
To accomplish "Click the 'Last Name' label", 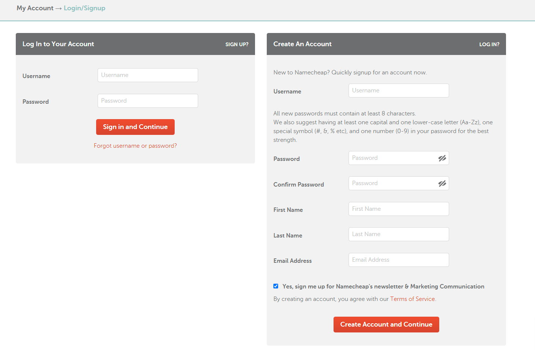I will (288, 235).
